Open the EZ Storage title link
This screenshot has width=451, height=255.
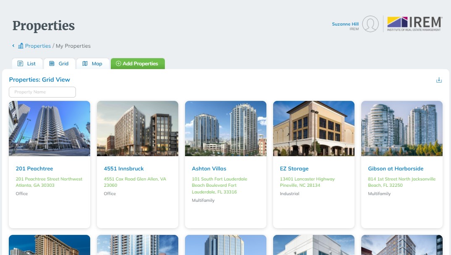click(294, 169)
